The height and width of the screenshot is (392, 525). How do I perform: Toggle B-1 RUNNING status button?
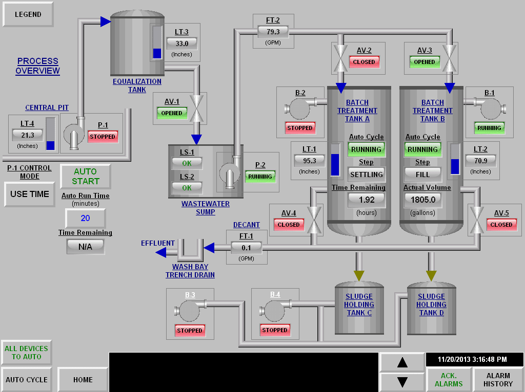(x=489, y=127)
